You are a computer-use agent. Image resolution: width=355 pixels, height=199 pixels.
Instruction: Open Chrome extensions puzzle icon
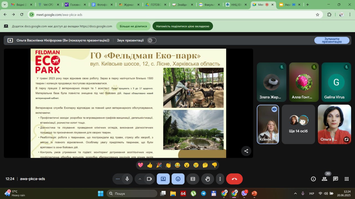pos(329,15)
